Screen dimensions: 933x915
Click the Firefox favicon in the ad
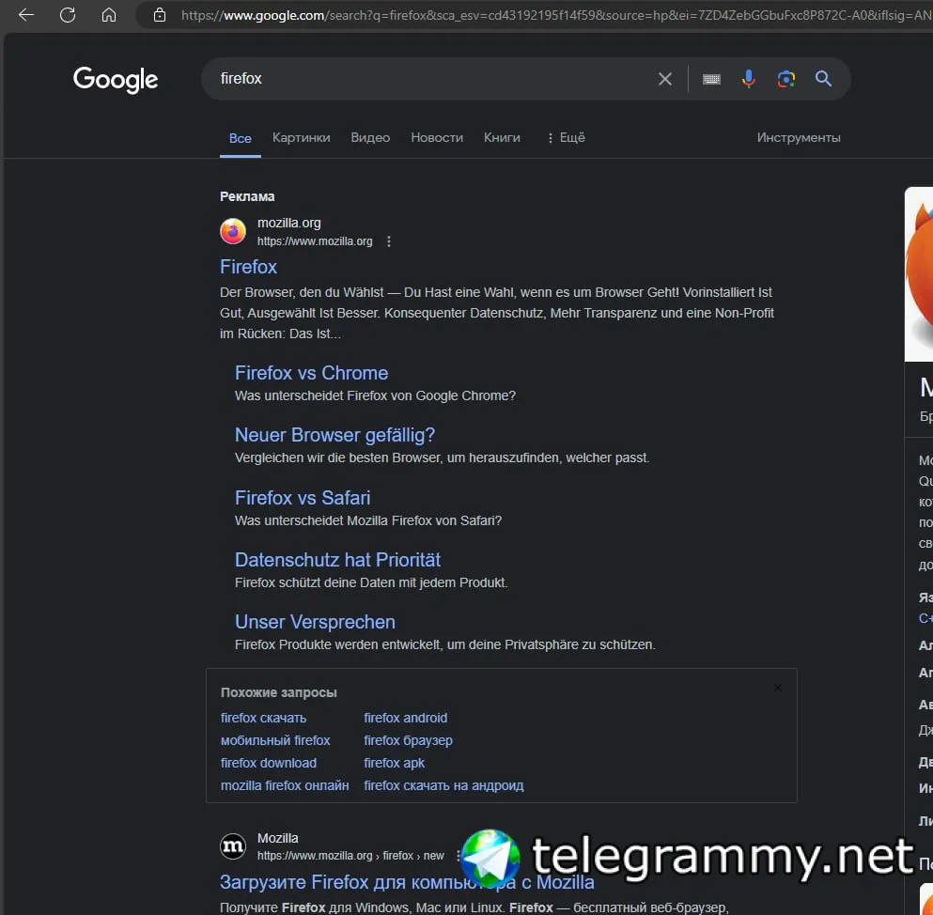233,231
